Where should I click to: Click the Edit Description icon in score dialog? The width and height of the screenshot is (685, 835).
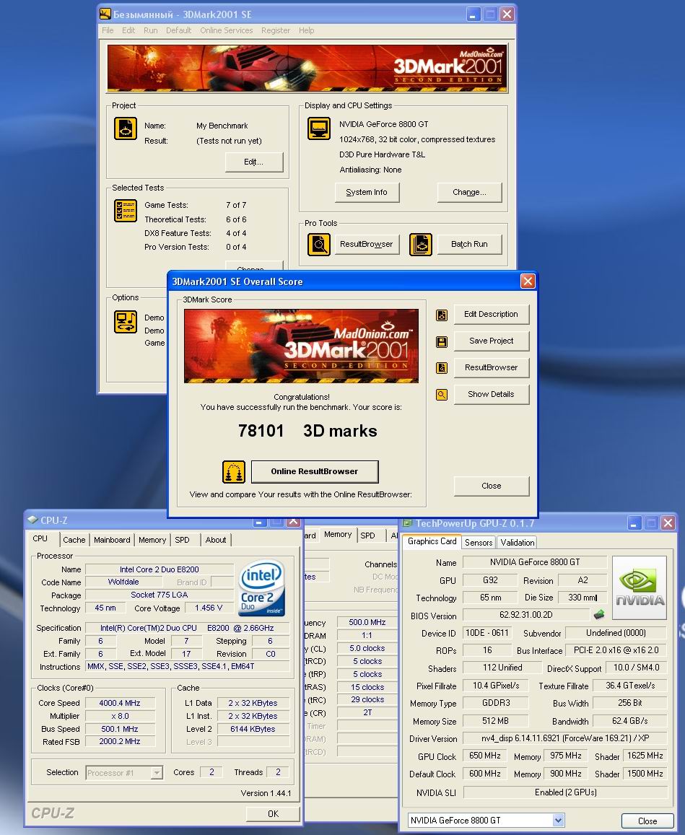point(442,315)
